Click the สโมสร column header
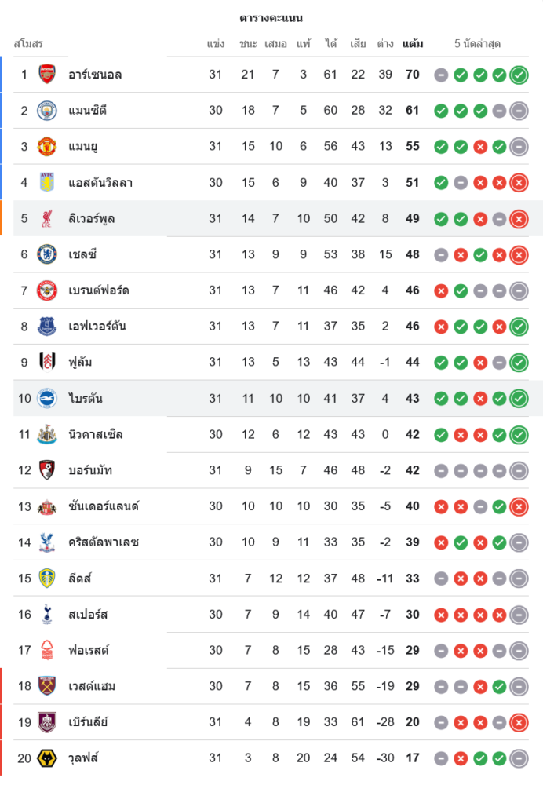The height and width of the screenshot is (785, 543). click(28, 44)
